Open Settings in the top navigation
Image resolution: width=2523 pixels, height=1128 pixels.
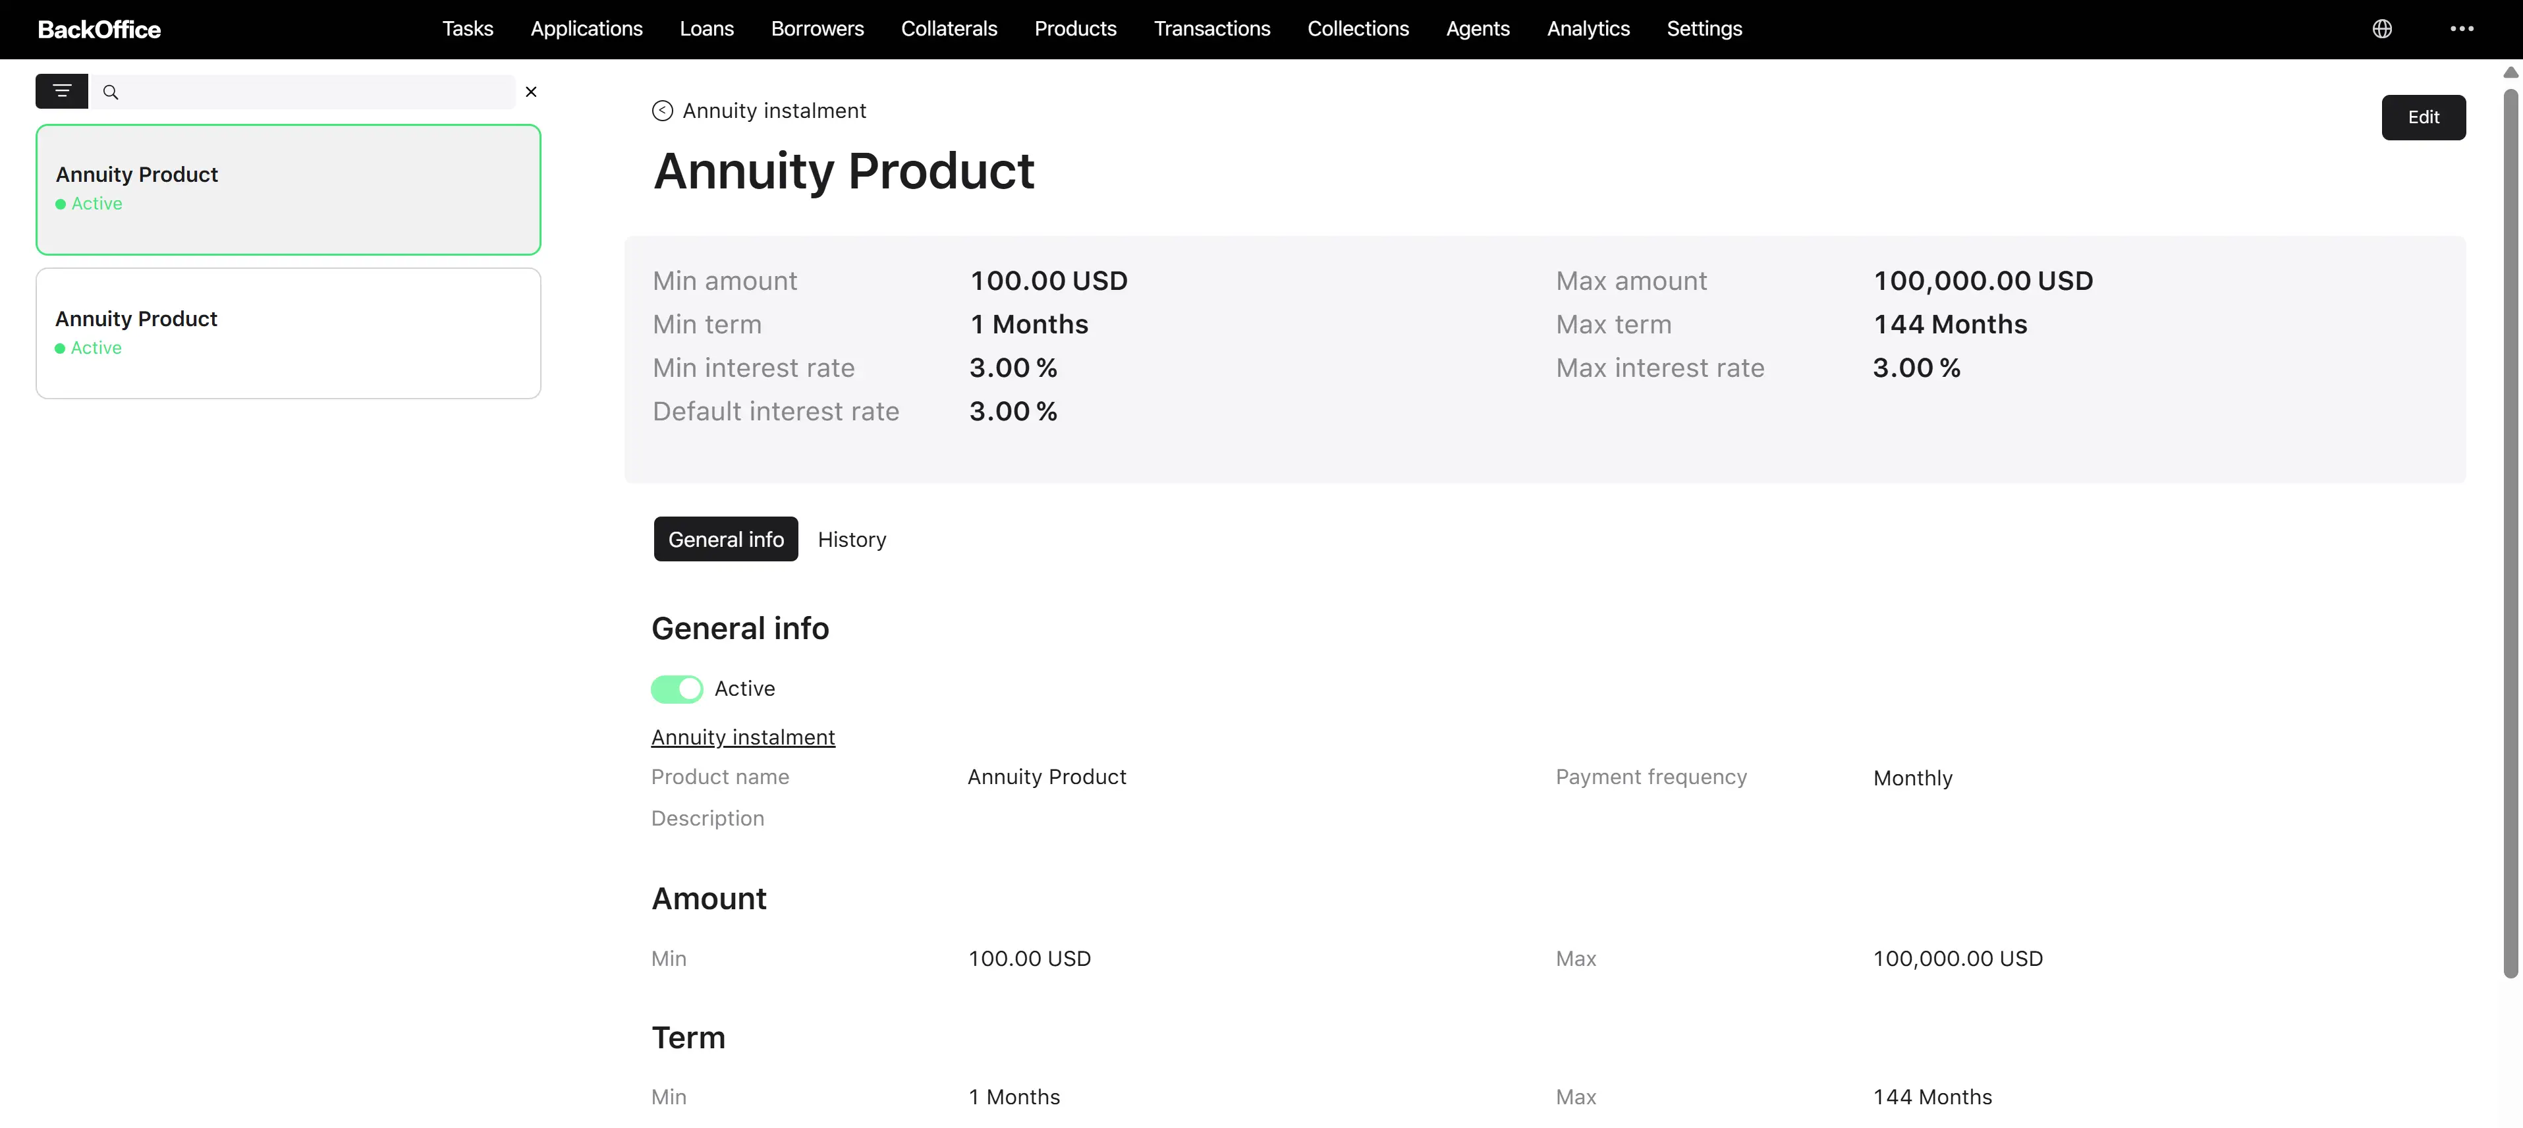[1704, 30]
